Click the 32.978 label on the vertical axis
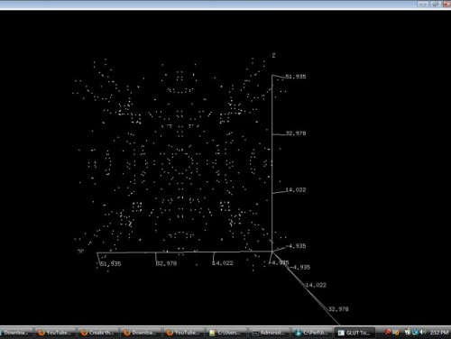The height and width of the screenshot is (339, 451). (x=296, y=133)
